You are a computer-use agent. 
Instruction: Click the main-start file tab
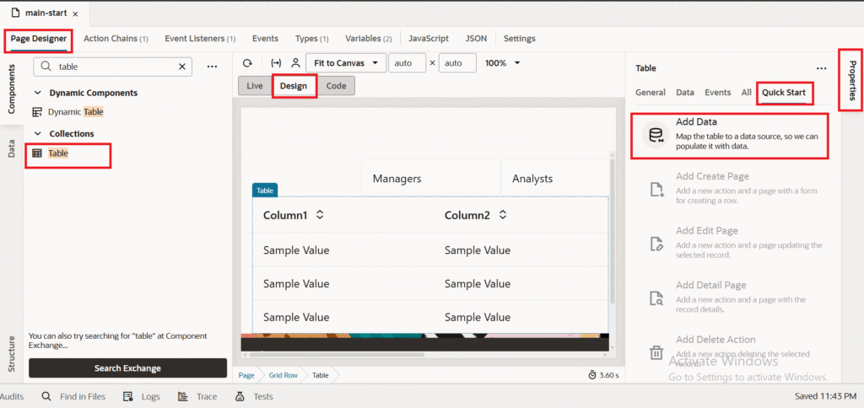pos(44,13)
